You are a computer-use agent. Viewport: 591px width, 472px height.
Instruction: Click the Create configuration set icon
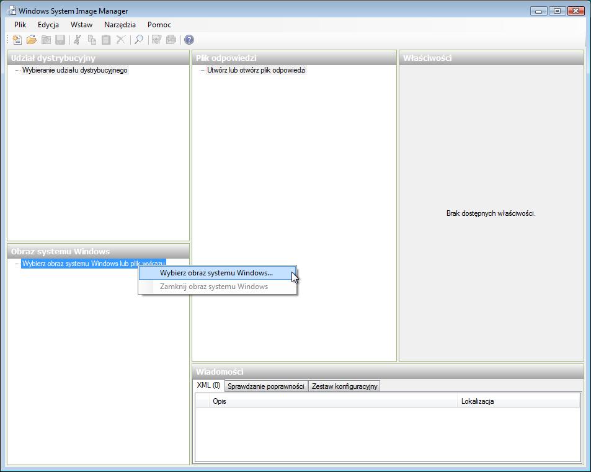[x=171, y=40]
